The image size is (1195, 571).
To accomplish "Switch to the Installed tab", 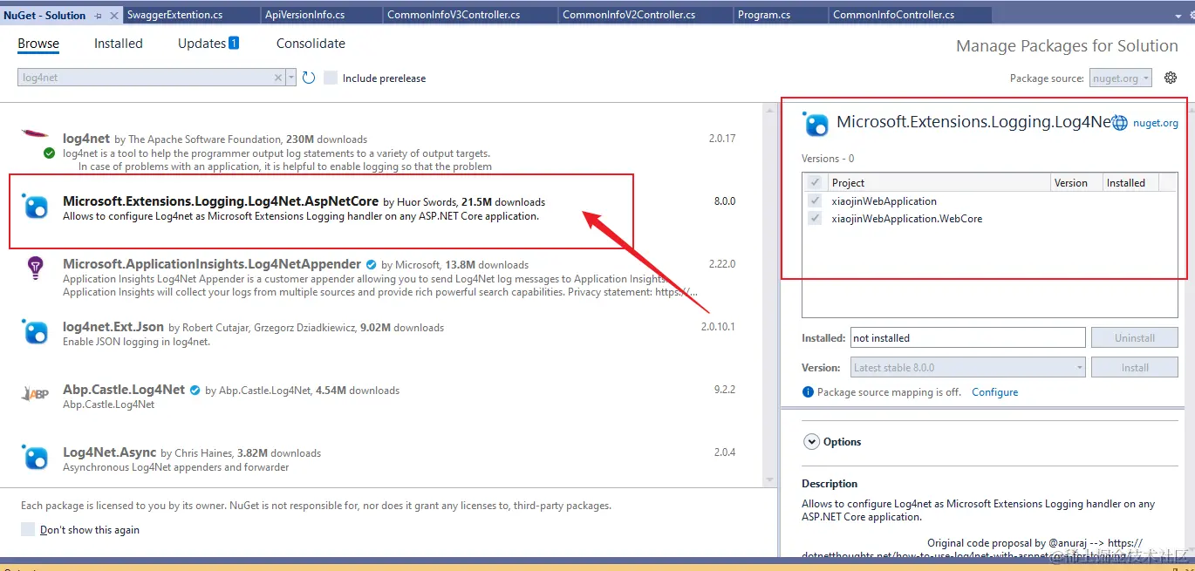I will [x=119, y=44].
